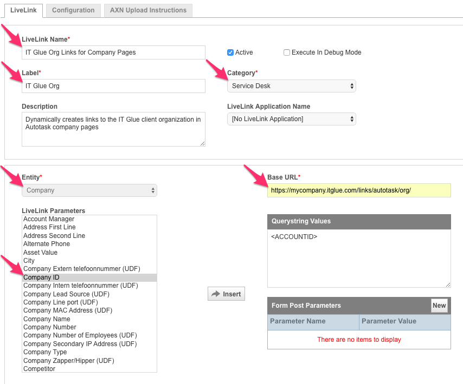Click inside the Description text area
This screenshot has height=384, width=463.
click(113, 129)
